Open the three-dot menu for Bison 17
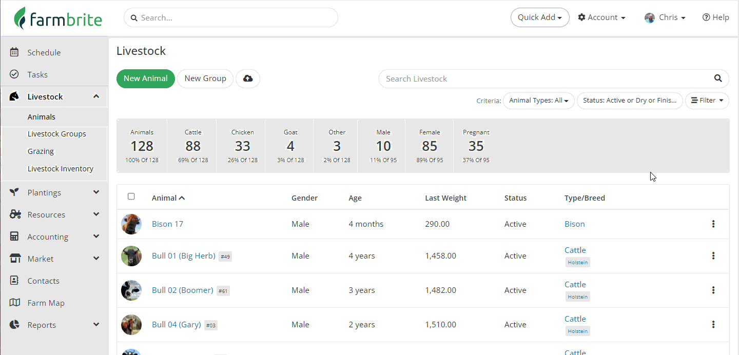The width and height of the screenshot is (739, 355). click(x=713, y=224)
